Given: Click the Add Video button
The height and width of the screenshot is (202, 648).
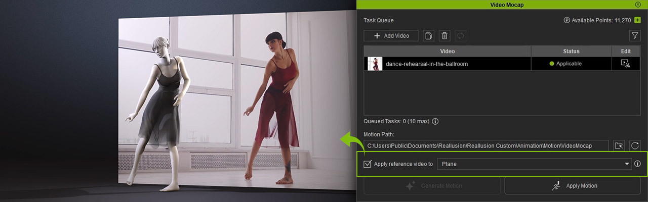Looking at the screenshot, I should pos(390,36).
